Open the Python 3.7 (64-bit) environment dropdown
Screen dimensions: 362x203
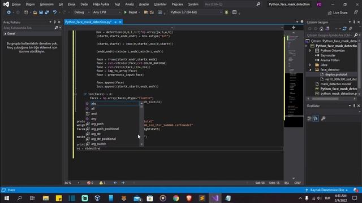click(196, 12)
